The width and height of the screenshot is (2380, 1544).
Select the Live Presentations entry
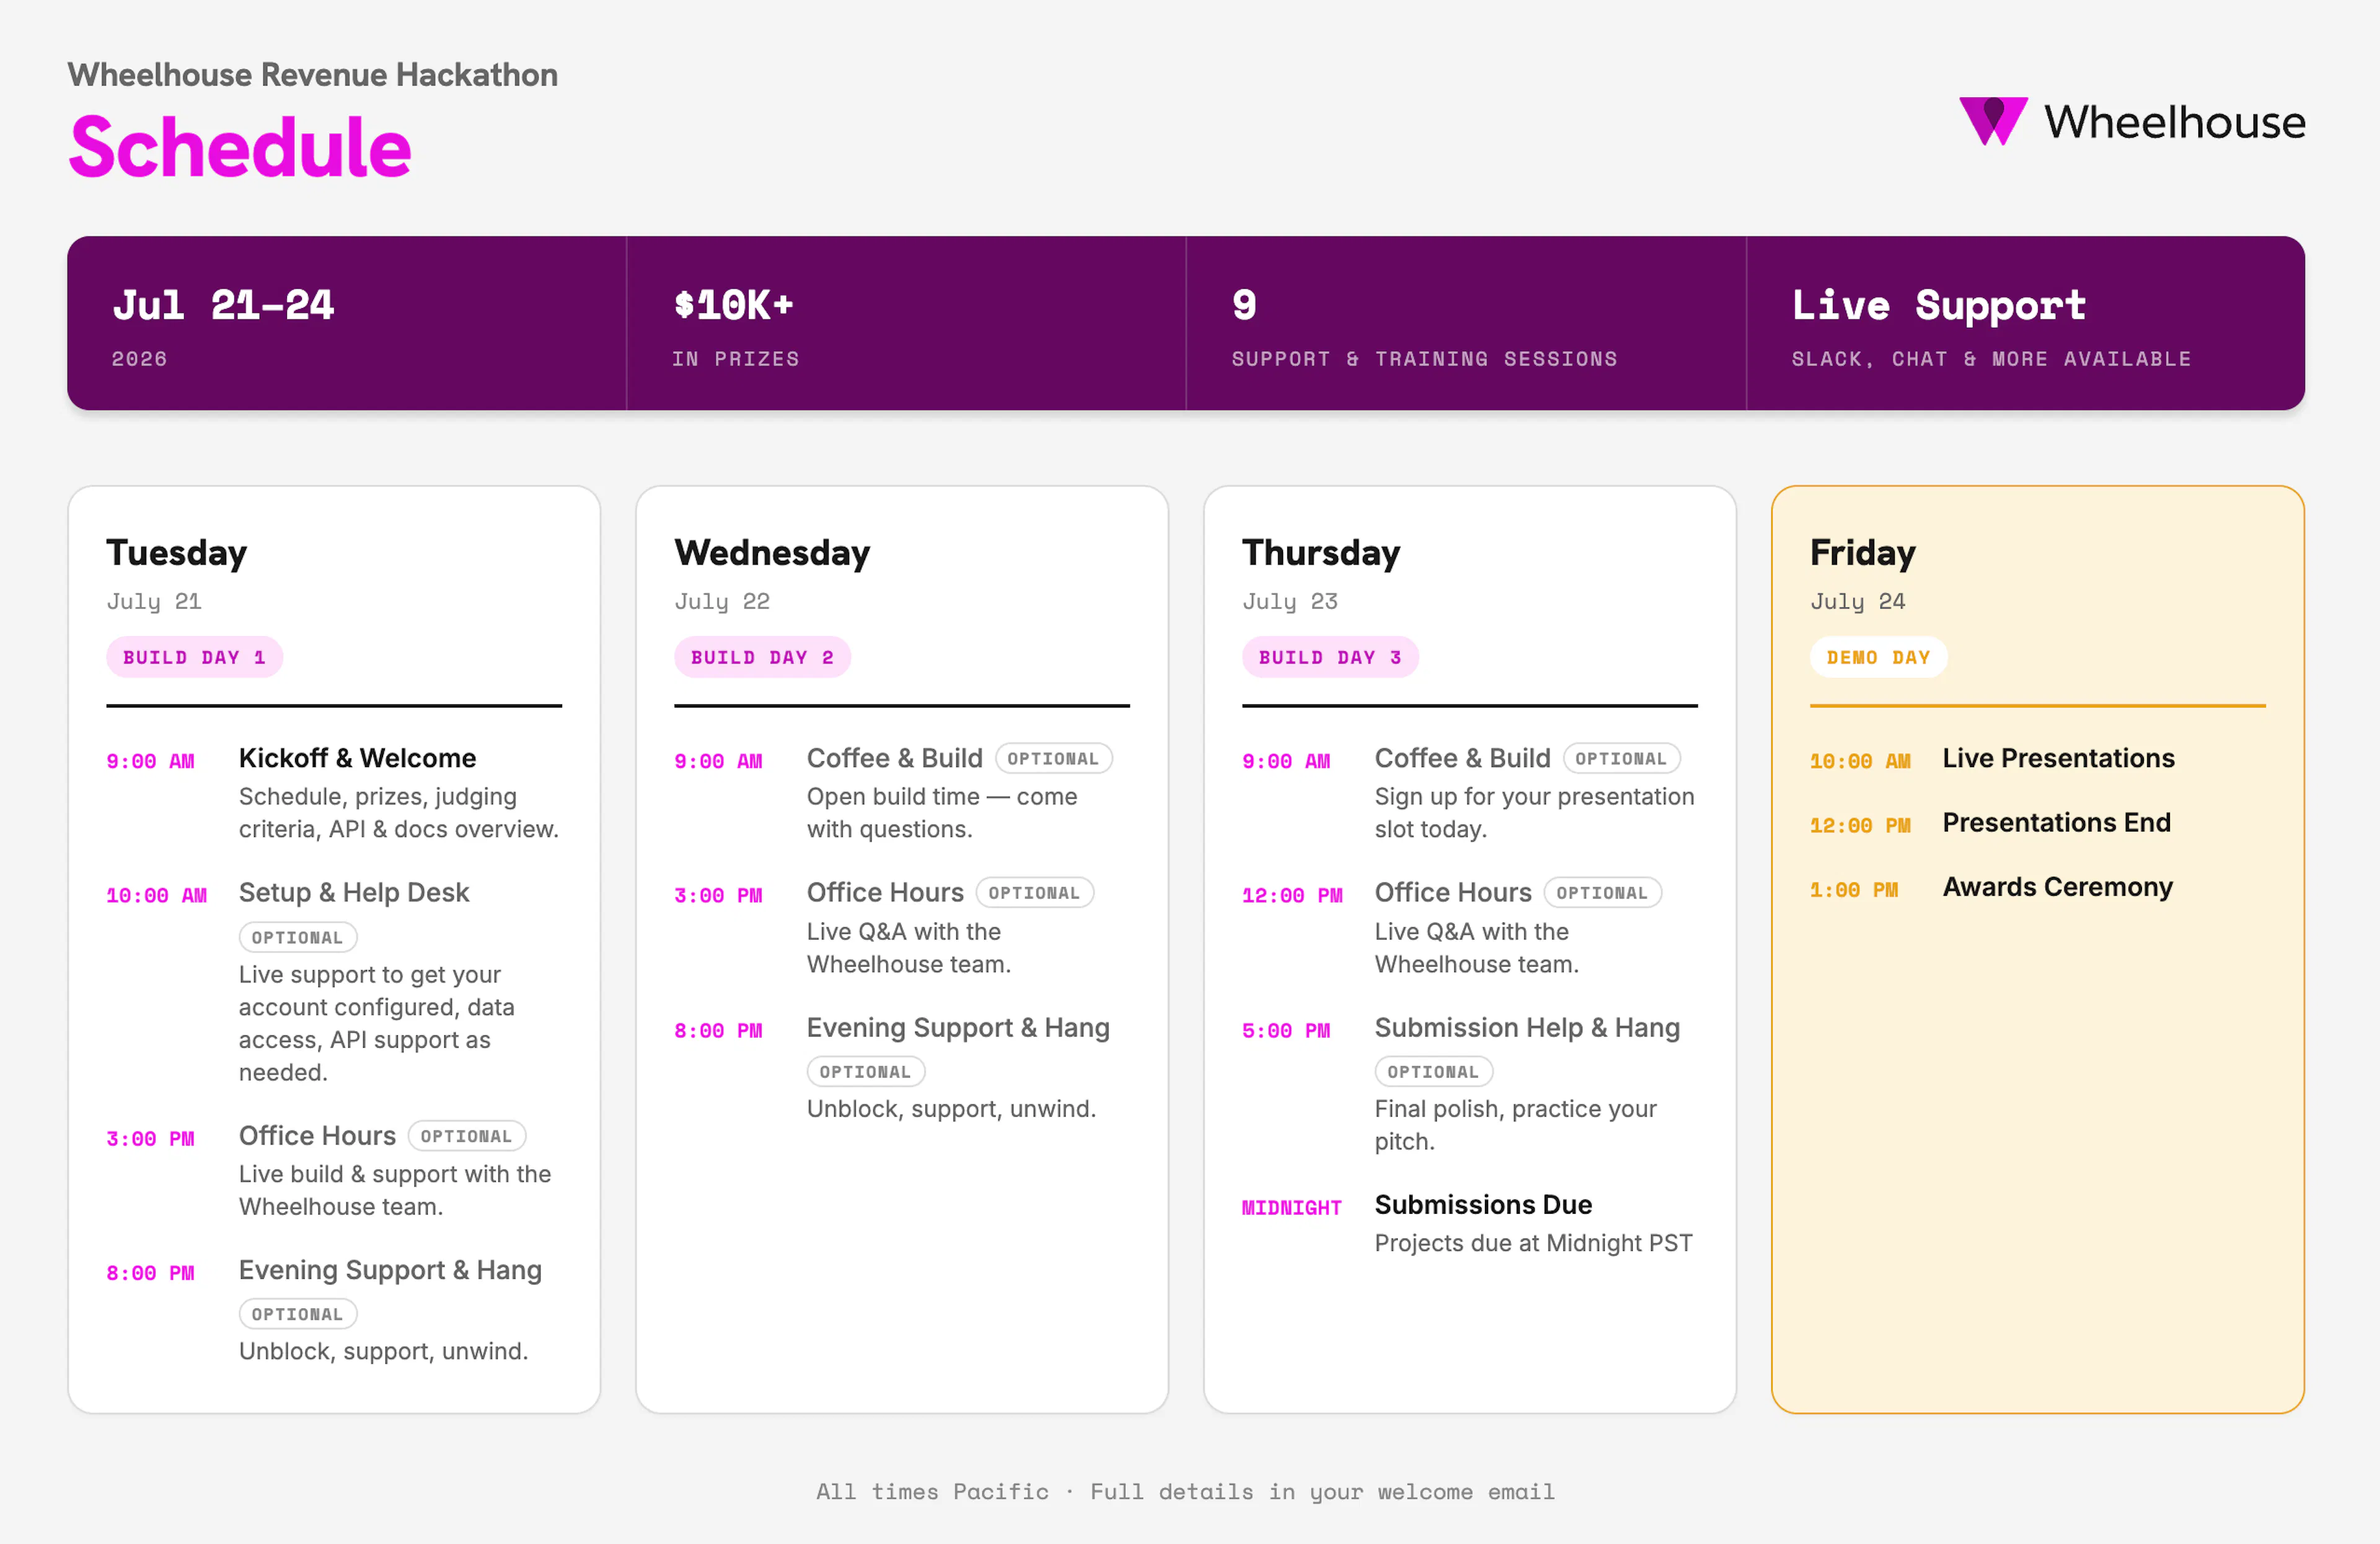pos(2058,758)
